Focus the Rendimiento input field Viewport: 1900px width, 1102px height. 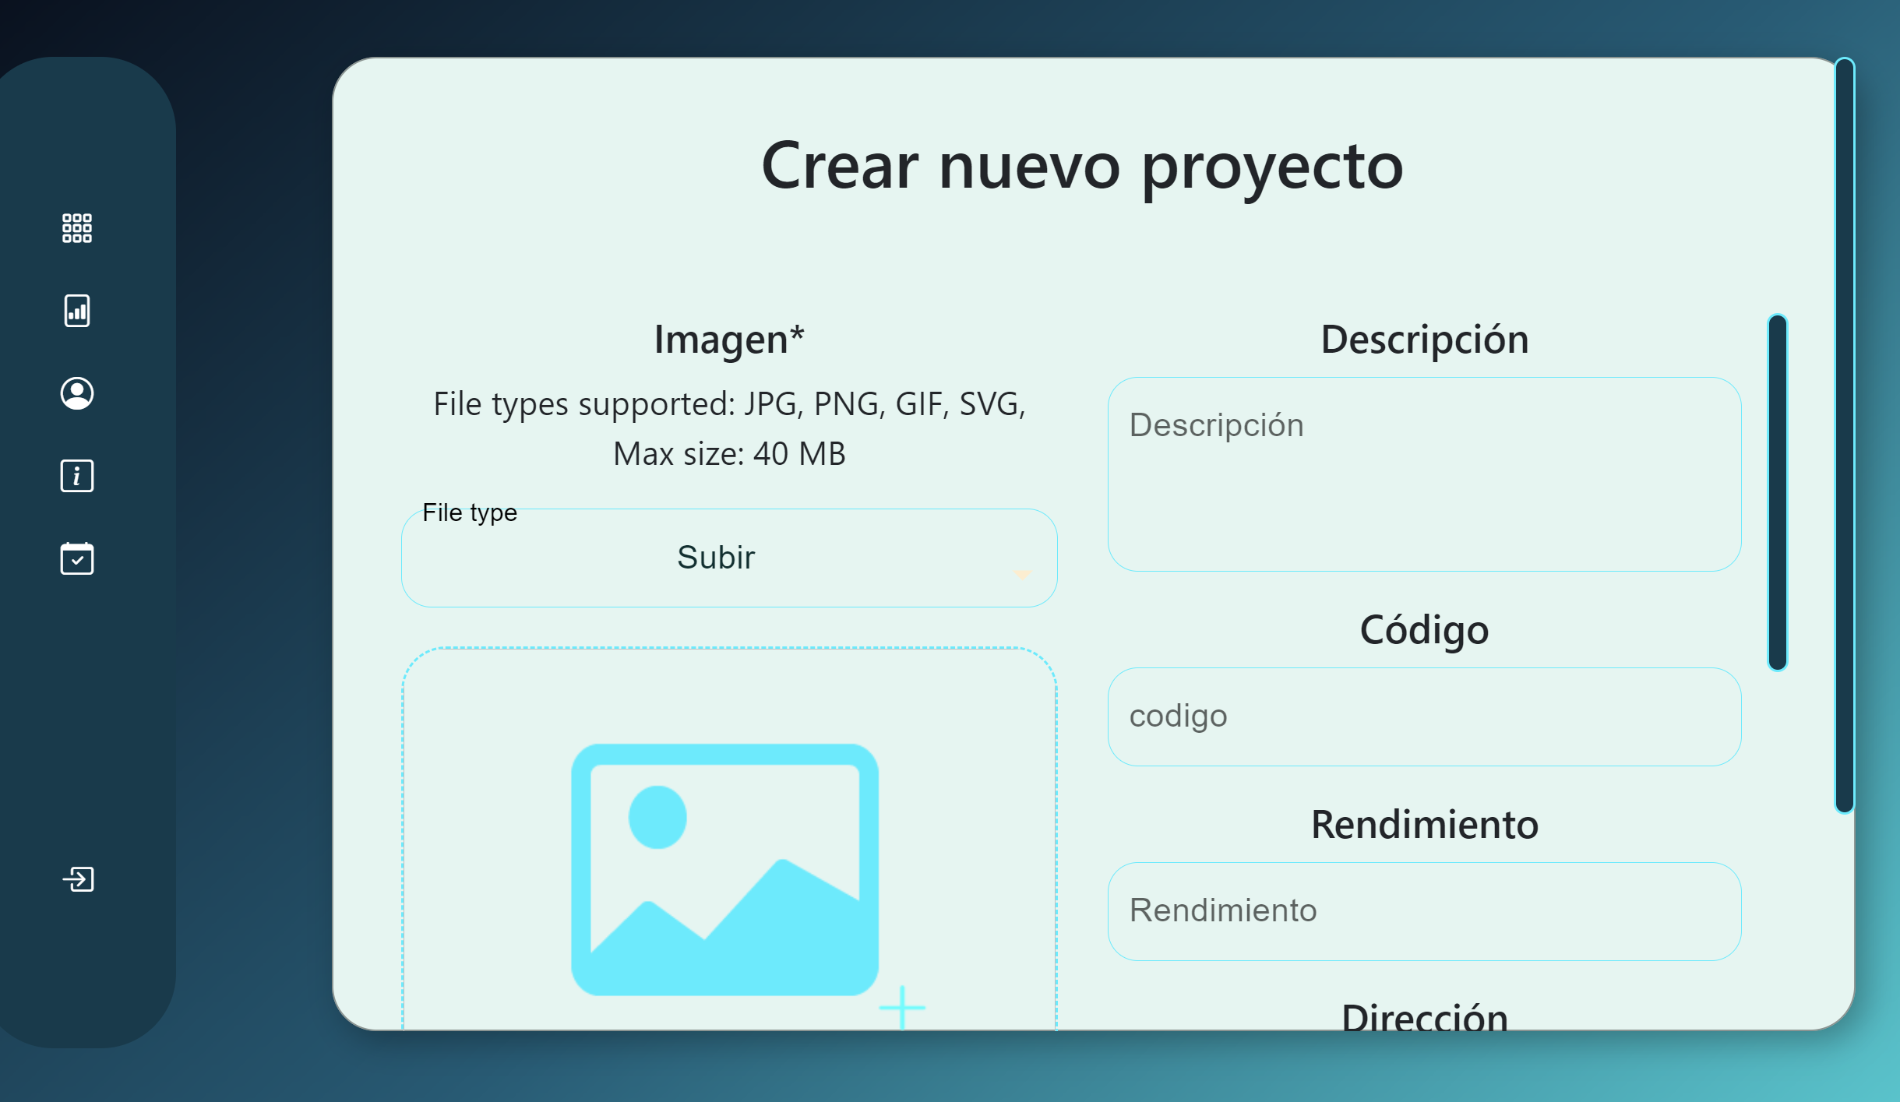(1424, 911)
